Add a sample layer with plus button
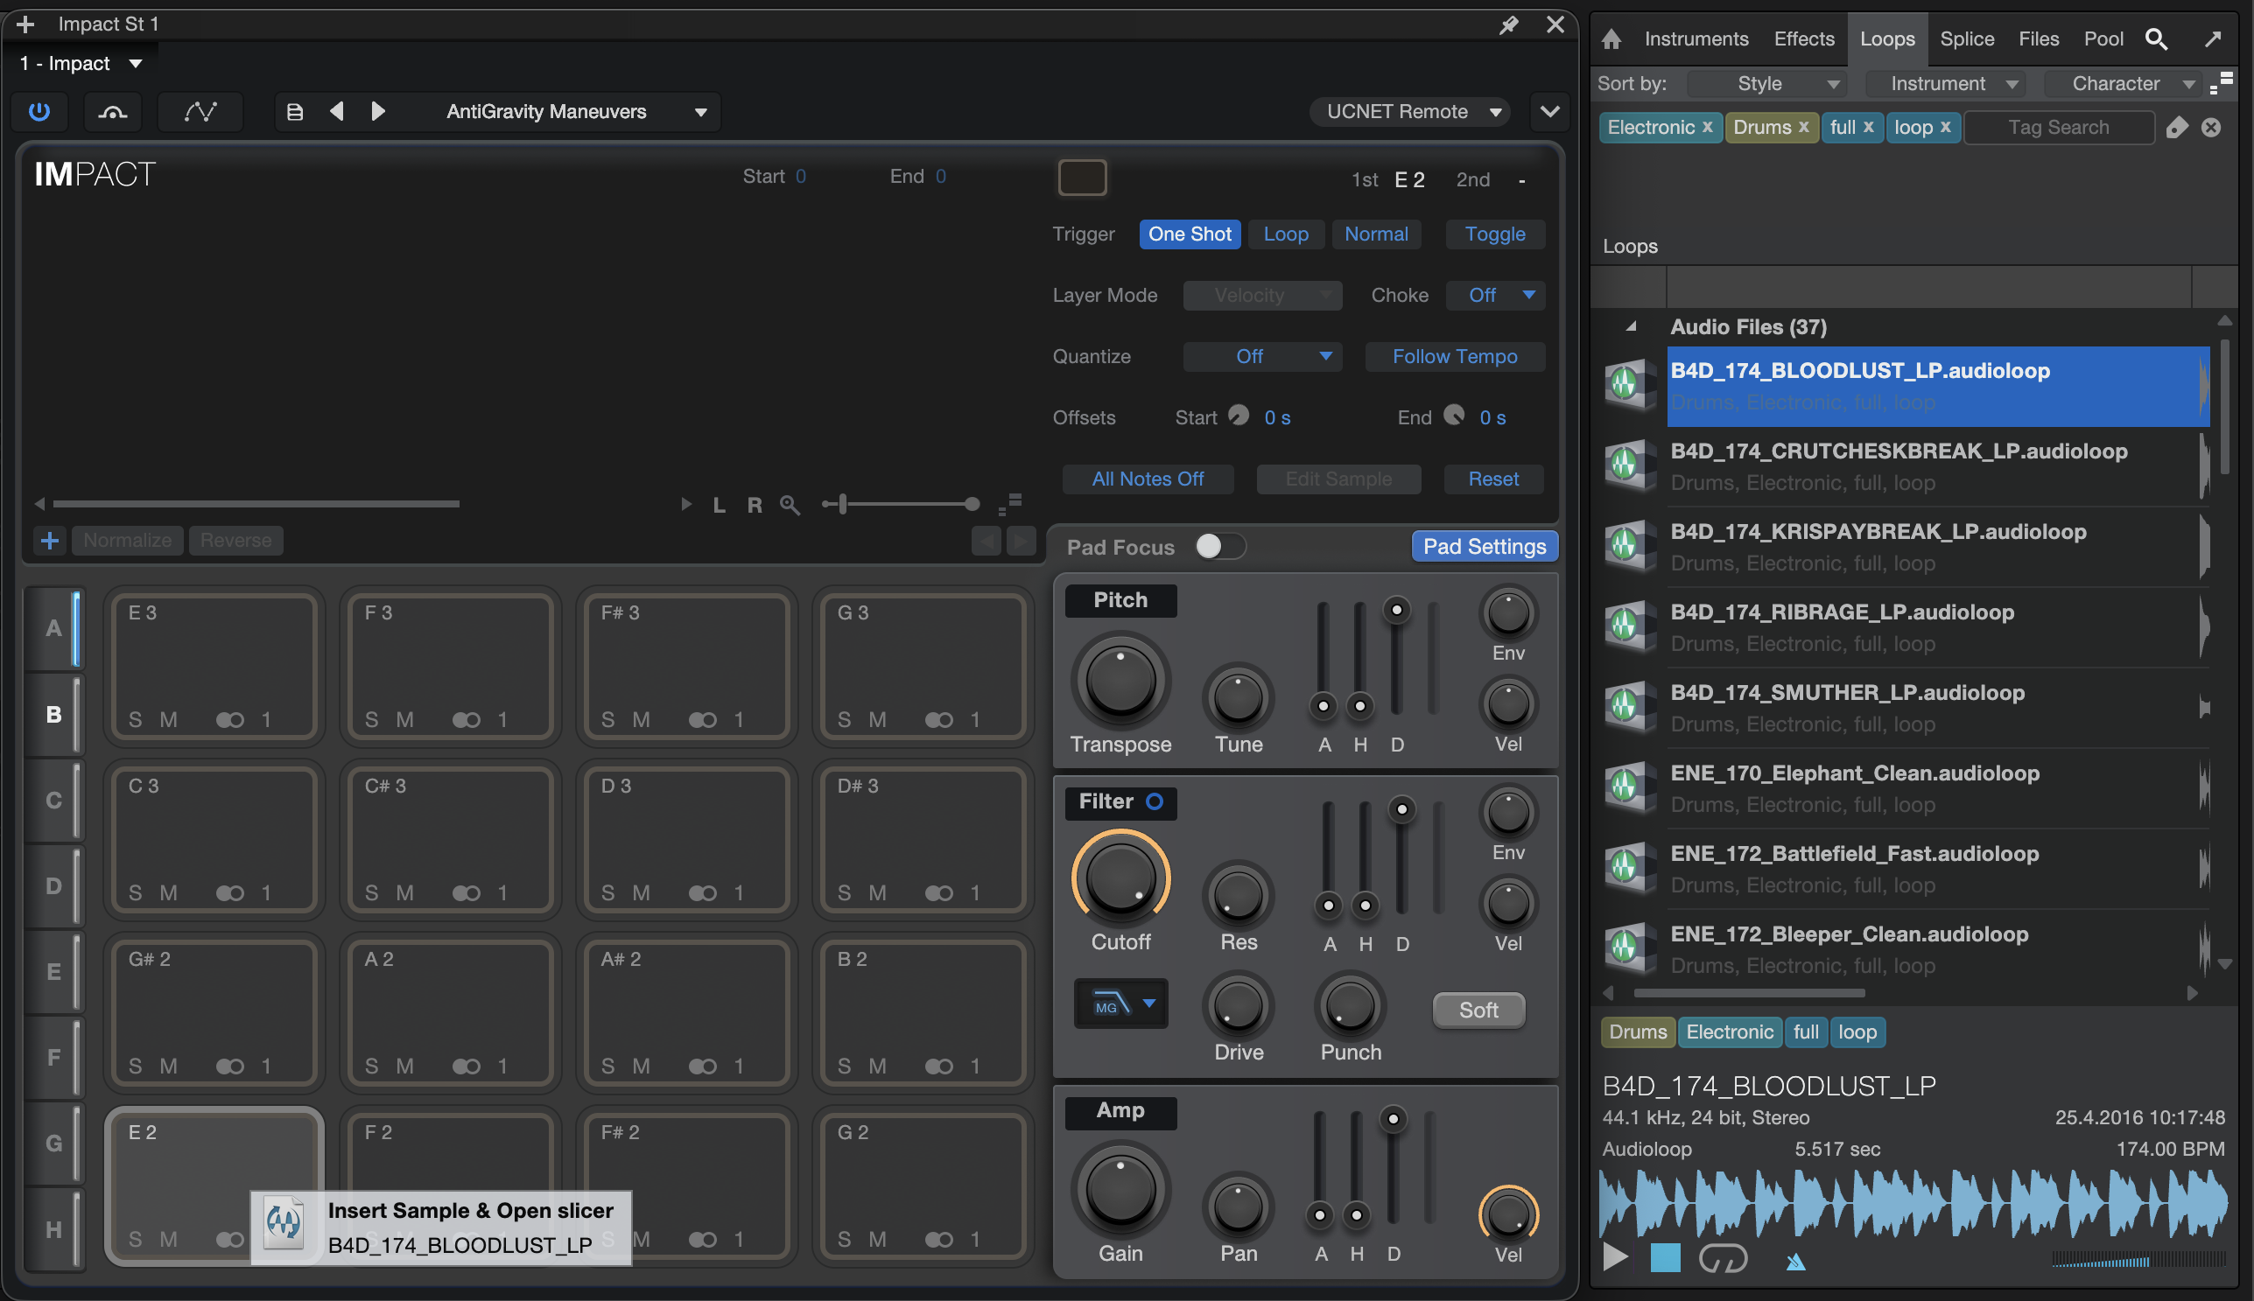The image size is (2254, 1301). click(x=50, y=541)
